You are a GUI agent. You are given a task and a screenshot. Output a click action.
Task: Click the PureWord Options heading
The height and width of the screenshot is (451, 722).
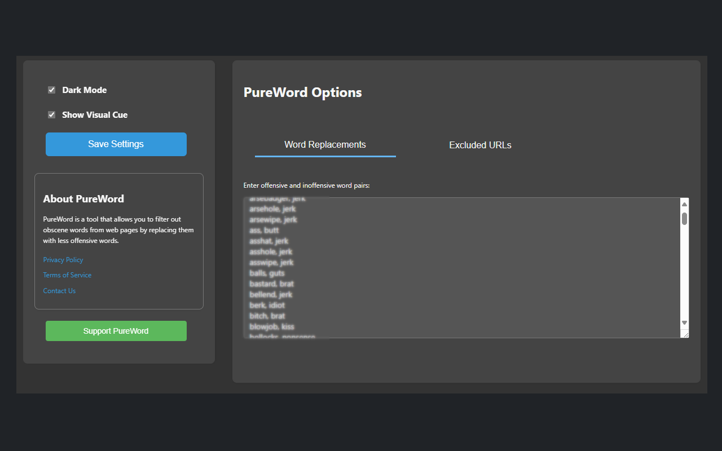(303, 92)
